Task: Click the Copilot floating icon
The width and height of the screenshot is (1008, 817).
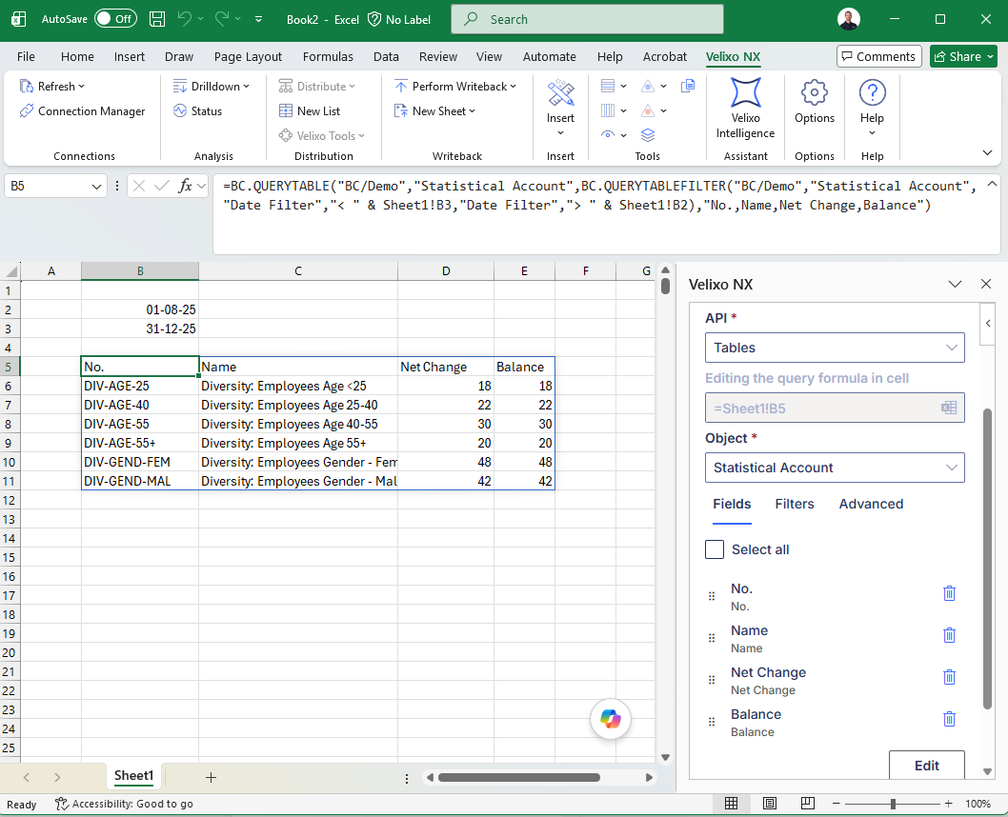Action: point(611,719)
